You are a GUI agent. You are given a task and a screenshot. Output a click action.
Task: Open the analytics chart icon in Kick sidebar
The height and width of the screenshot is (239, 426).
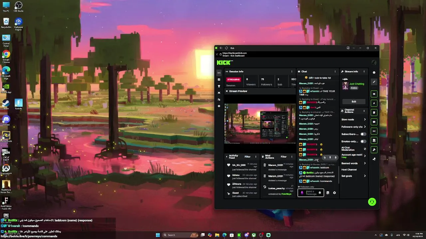pos(219,79)
